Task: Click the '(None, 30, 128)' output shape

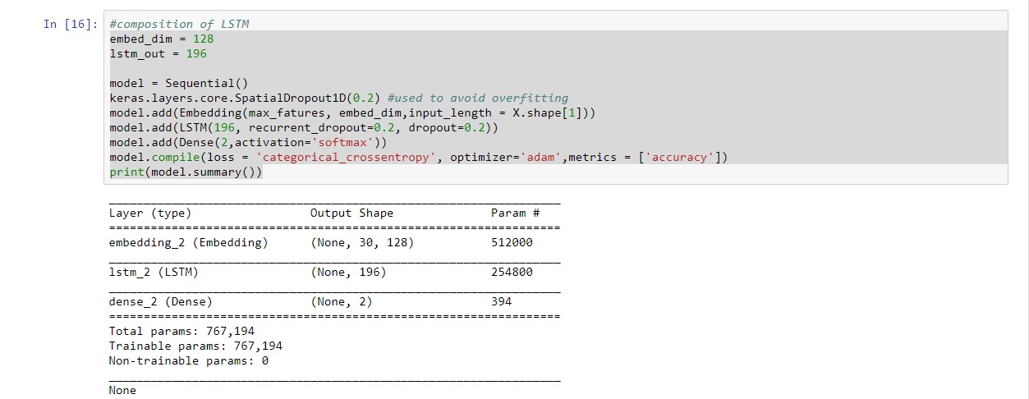Action: (362, 243)
